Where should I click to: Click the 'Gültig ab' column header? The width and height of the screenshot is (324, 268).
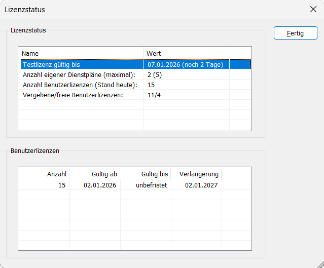[95, 174]
